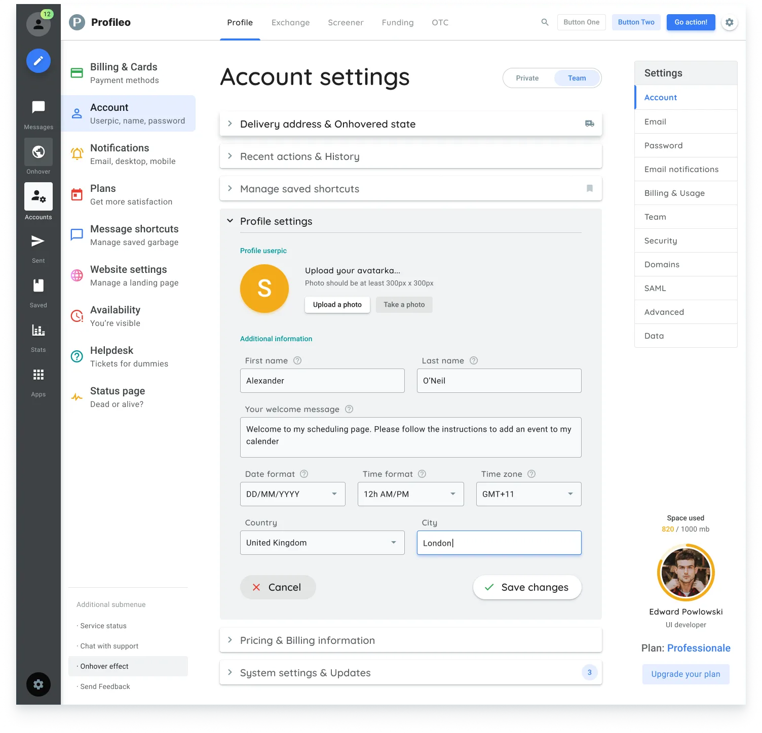View Stats from the left sidebar
Image resolution: width=762 pixels, height=733 pixels.
[38, 330]
